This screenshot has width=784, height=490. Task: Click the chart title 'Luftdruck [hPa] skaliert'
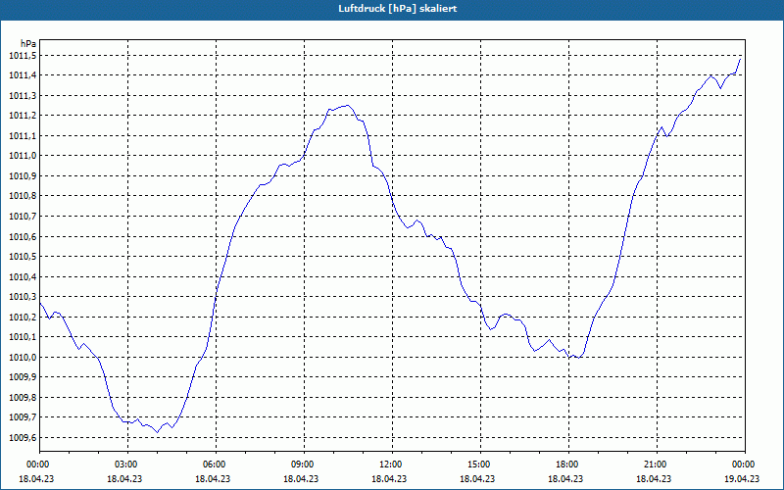tap(398, 9)
